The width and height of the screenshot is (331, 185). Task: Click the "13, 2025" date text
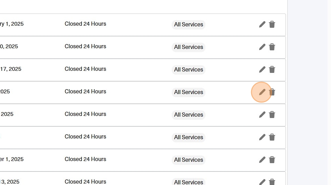[10, 182]
